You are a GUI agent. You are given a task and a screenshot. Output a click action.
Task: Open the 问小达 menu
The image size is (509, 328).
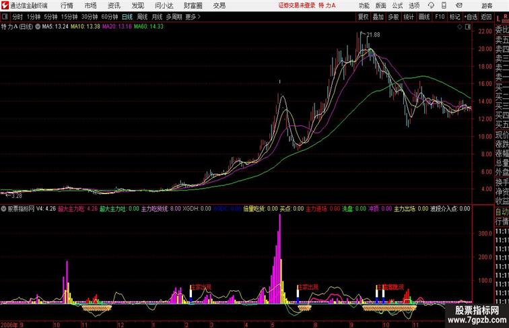[164, 5]
